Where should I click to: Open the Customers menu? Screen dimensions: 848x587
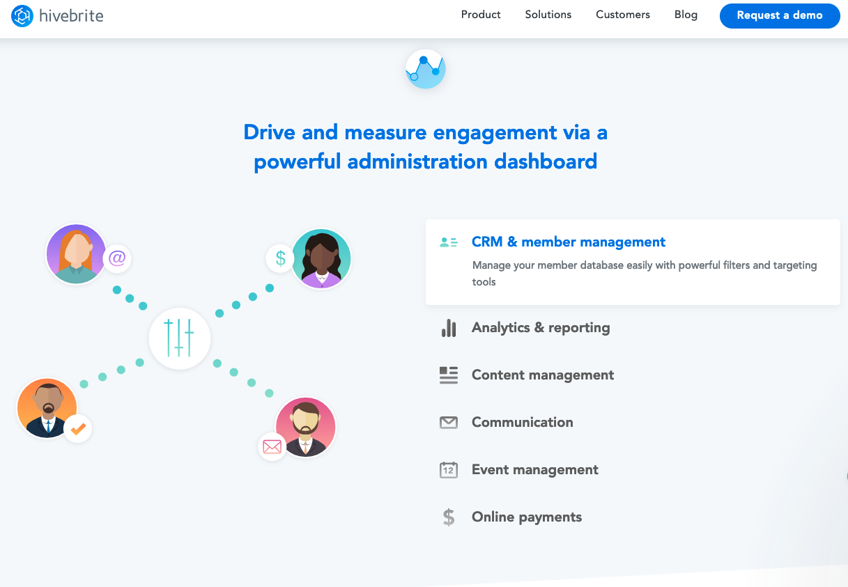(x=623, y=15)
